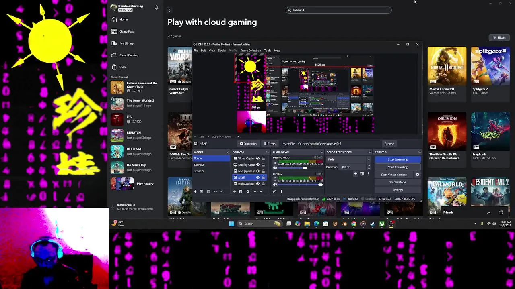515x289 pixels.
Task: Open OBS Edit menu
Action: 203,51
